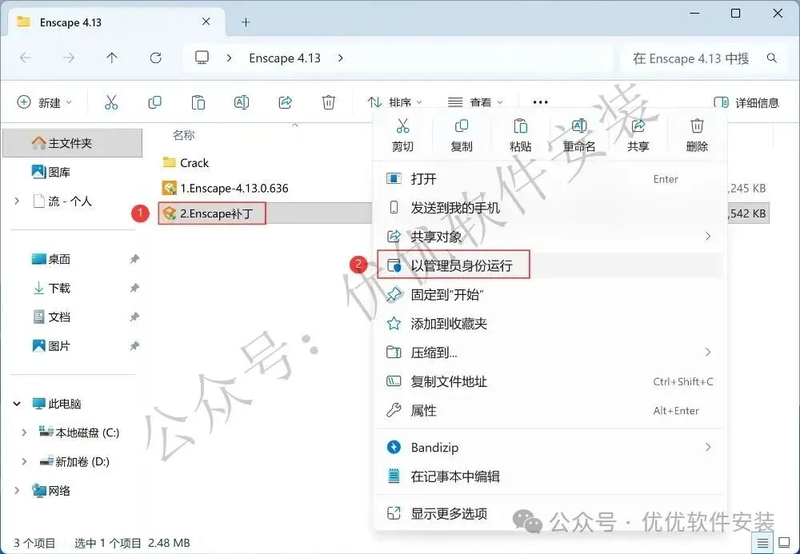Viewport: 800px width, 554px height.
Task: Expand 本地磁盘 (C:) node
Action: pos(24,432)
